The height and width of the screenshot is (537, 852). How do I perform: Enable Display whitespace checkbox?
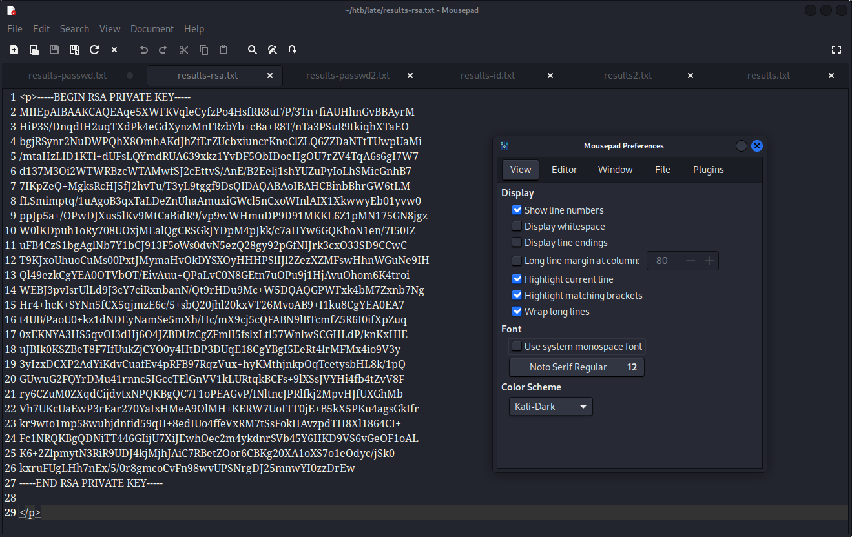pyautogui.click(x=517, y=226)
